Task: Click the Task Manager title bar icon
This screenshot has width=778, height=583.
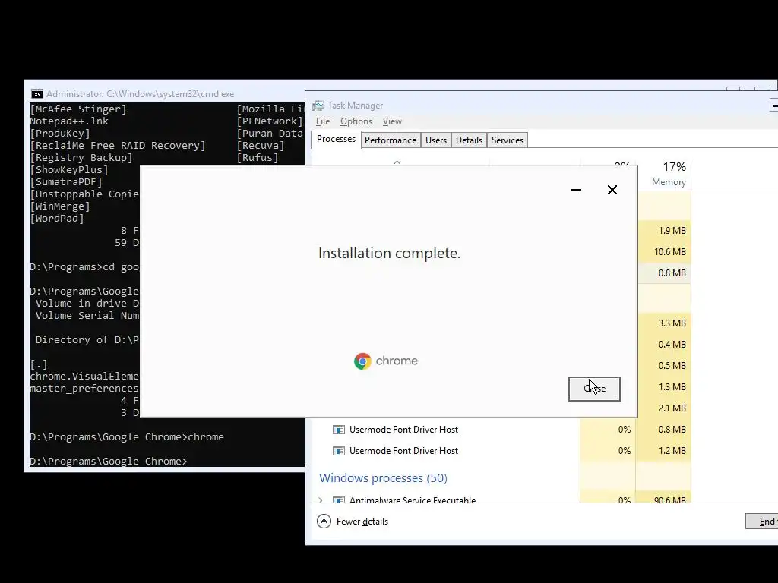Action: coord(318,106)
